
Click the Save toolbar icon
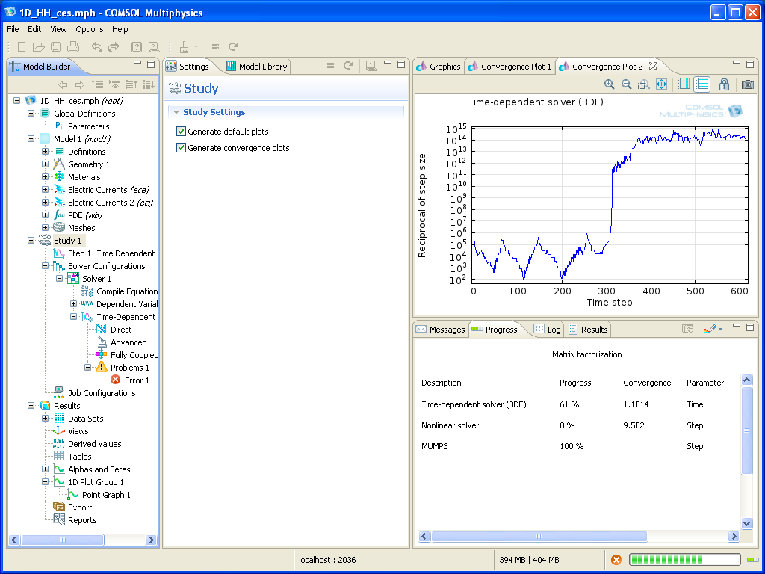(x=55, y=47)
